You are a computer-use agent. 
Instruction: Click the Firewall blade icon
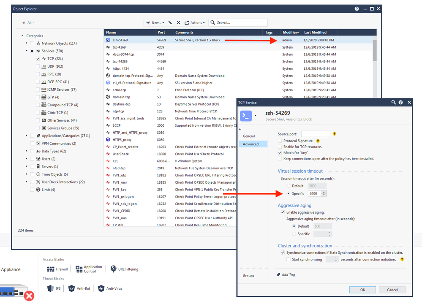click(x=51, y=269)
